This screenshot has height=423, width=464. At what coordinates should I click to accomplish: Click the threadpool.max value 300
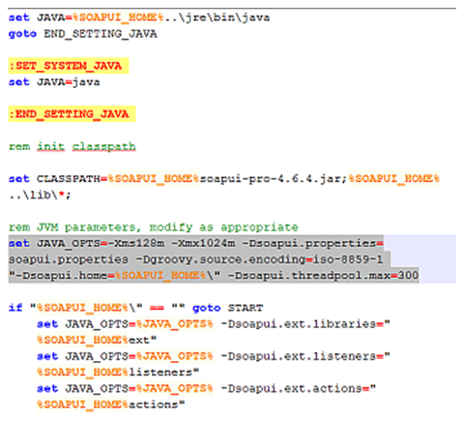click(408, 276)
